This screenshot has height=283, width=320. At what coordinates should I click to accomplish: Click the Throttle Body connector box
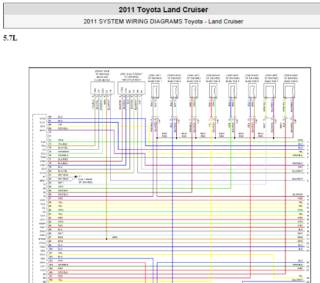pyautogui.click(x=132, y=88)
